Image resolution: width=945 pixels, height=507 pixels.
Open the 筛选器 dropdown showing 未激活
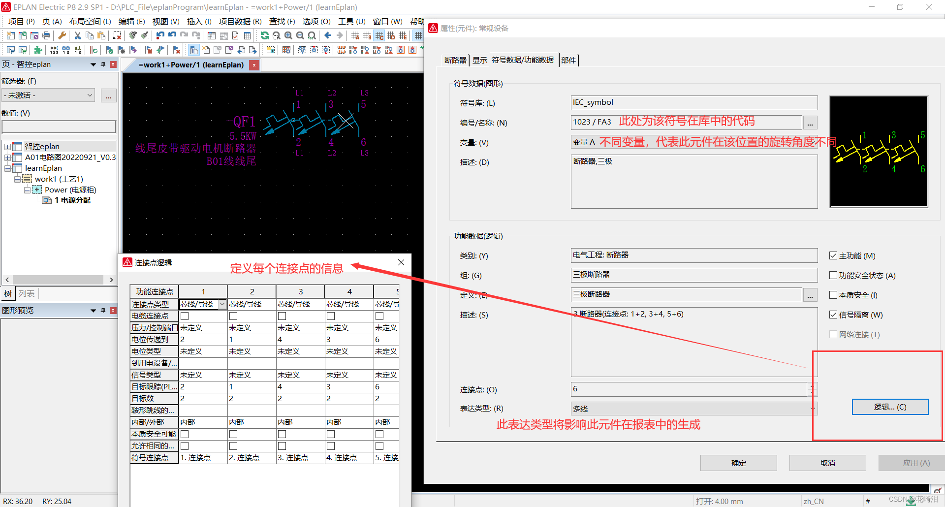click(x=89, y=95)
